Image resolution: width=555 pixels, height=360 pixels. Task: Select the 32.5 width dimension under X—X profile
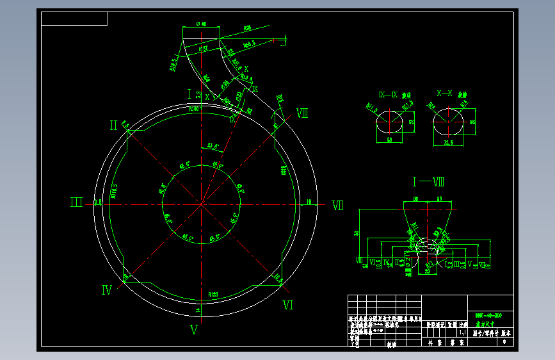[449, 143]
